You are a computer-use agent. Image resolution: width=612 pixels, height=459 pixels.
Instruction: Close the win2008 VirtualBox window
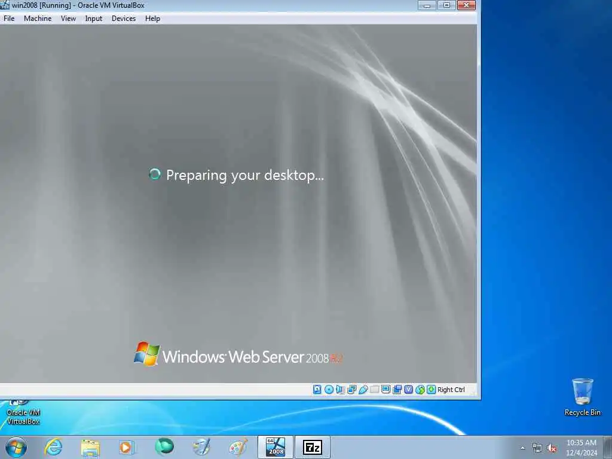coord(466,5)
